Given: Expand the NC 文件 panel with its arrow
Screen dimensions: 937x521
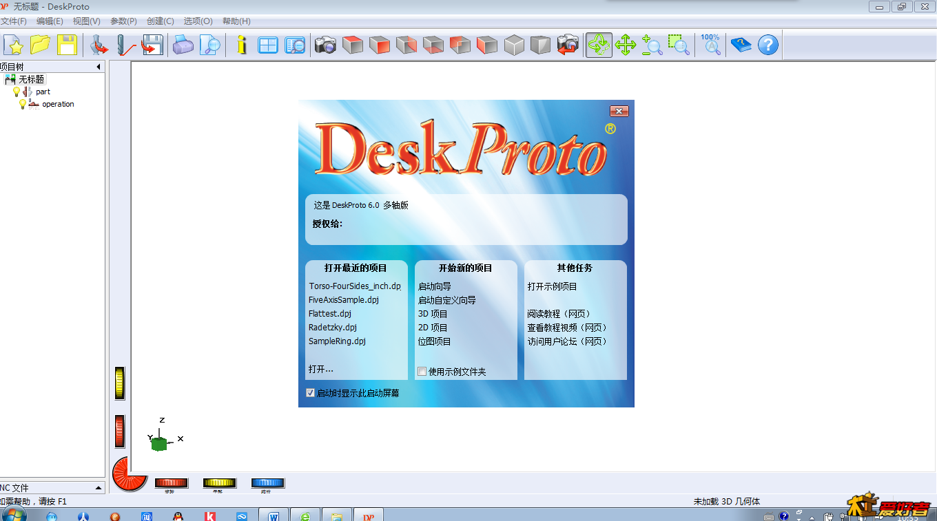Looking at the screenshot, I should pyautogui.click(x=99, y=488).
